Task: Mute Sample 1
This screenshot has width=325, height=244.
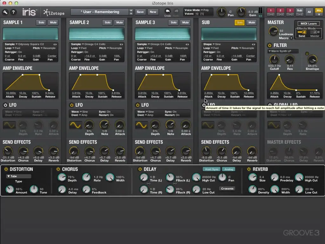Action: click(x=53, y=23)
